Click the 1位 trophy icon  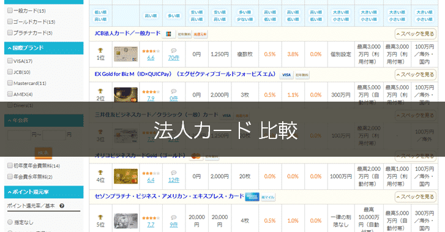(x=100, y=50)
